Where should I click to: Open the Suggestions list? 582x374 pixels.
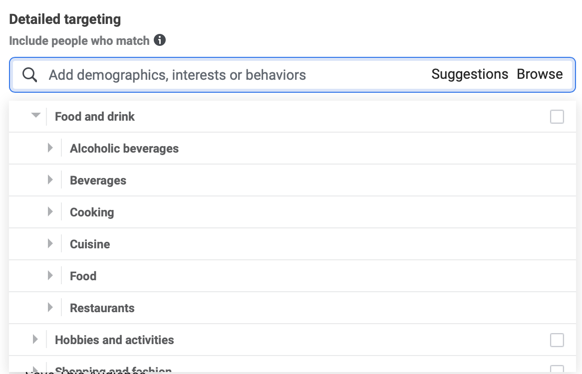470,74
